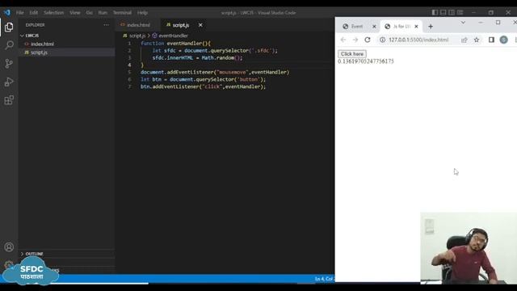Open browser profile avatar
Viewport: 517px width, 291px height.
503,40
